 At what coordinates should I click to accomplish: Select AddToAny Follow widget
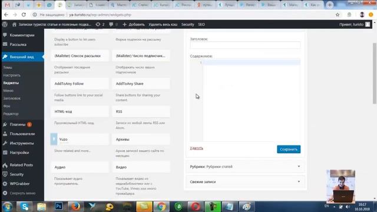(x=80, y=84)
